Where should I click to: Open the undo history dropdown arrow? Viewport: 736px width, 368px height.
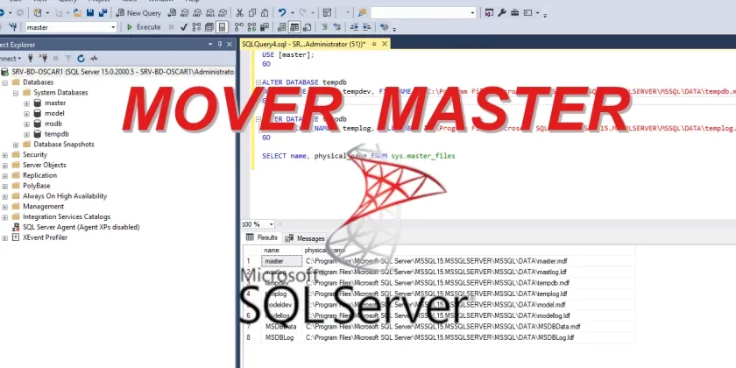293,13
